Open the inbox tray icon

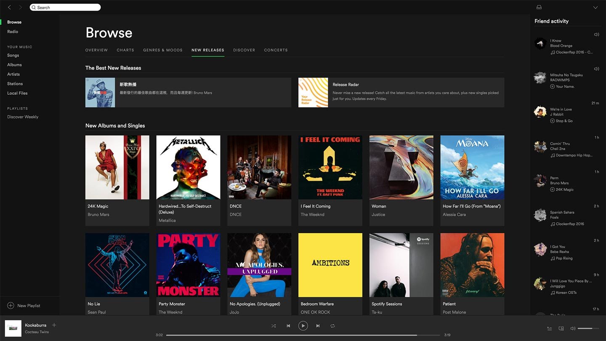[x=539, y=7]
